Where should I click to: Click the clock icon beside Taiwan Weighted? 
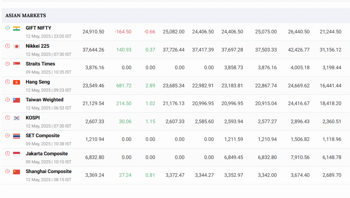coord(8,100)
